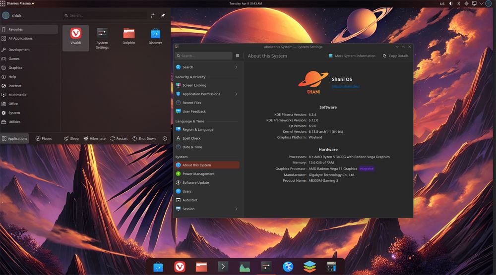The height and width of the screenshot is (275, 496).
Task: Focus the launcher search field
Action: point(105,15)
